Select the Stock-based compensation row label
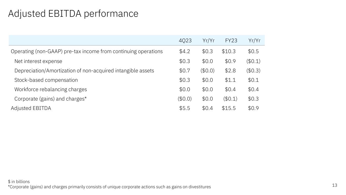 (x=46, y=80)
